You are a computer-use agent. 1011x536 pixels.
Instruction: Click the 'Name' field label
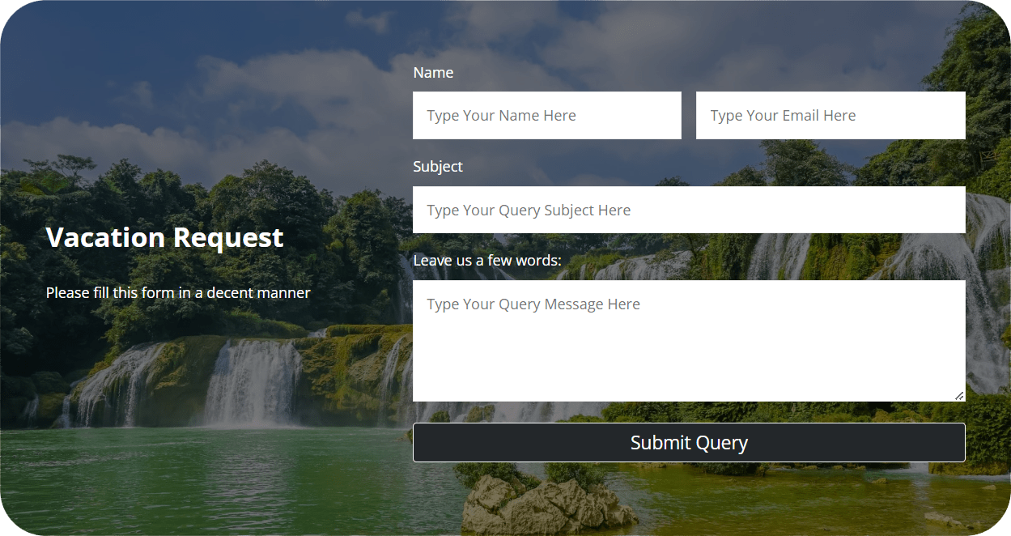coord(433,73)
